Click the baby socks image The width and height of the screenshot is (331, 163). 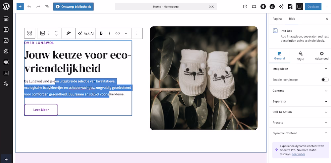(x=204, y=78)
